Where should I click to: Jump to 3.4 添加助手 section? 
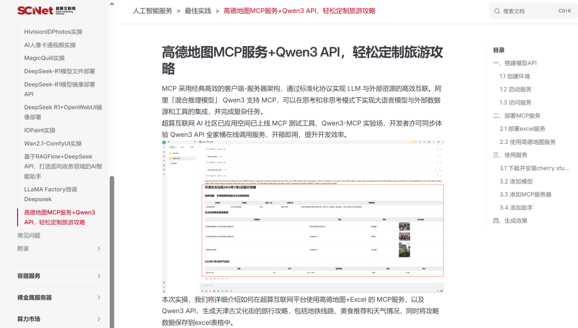pyautogui.click(x=516, y=208)
